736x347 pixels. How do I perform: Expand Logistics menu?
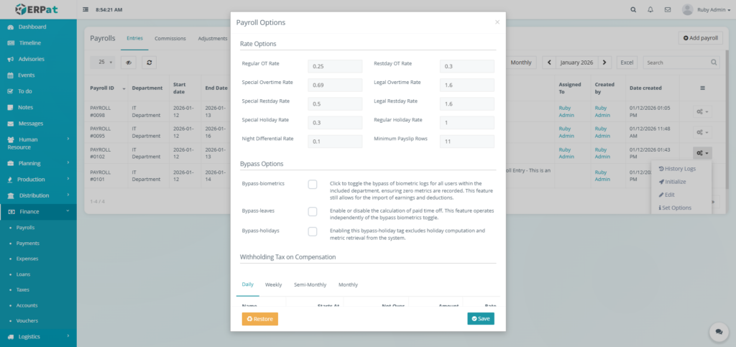pos(39,337)
